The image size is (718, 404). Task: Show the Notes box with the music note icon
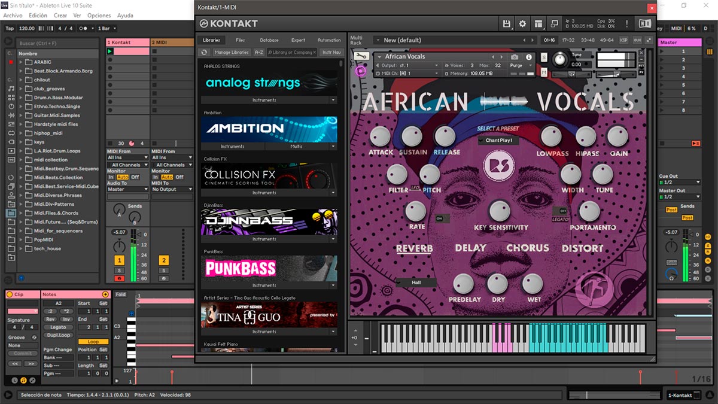coord(23,380)
